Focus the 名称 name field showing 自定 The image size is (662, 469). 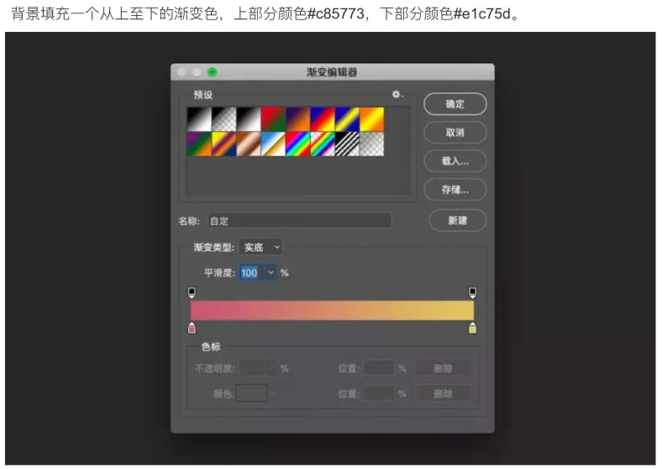299,221
